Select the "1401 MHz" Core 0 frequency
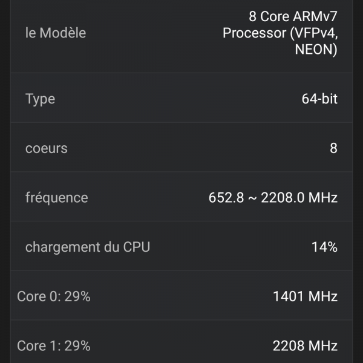 pyautogui.click(x=305, y=296)
